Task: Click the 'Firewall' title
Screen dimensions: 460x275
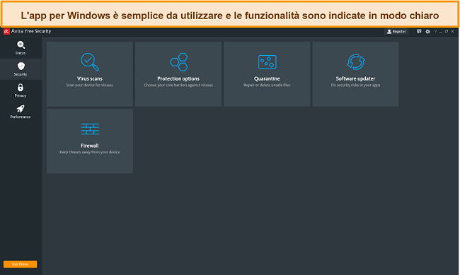Action: click(90, 146)
